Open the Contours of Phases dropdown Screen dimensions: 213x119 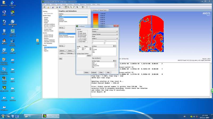pyautogui.click(x=105, y=31)
